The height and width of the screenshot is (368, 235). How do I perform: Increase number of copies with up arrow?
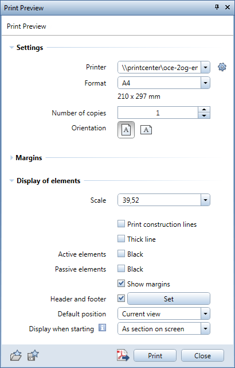click(x=204, y=110)
